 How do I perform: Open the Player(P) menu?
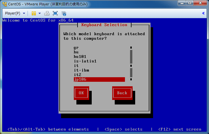(15, 13)
